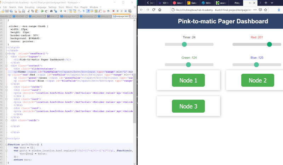The width and height of the screenshot is (283, 165).
Task: Click the Save icon in Notepad++ toolbar
Action: point(7,11)
